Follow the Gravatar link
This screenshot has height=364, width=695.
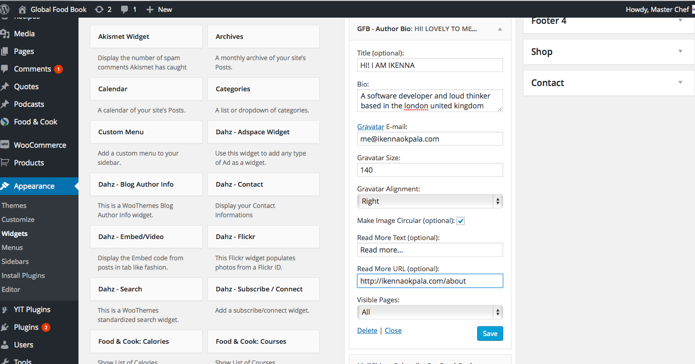(371, 127)
